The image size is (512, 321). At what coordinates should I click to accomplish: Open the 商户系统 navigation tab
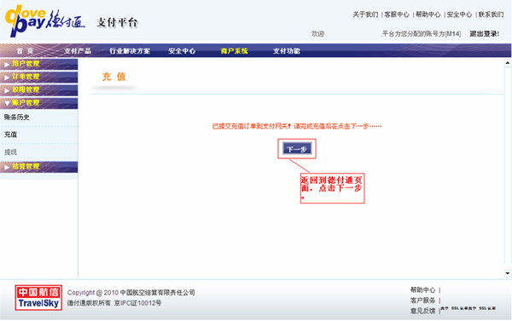234,51
